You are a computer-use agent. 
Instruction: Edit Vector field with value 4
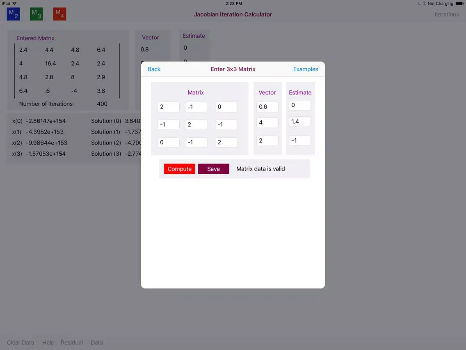point(267,122)
